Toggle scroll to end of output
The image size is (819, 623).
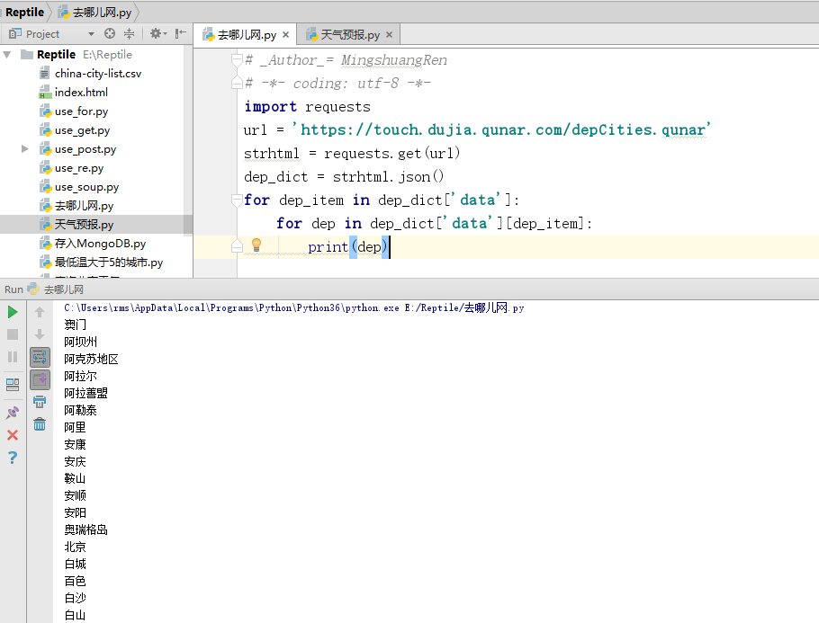[x=40, y=379]
